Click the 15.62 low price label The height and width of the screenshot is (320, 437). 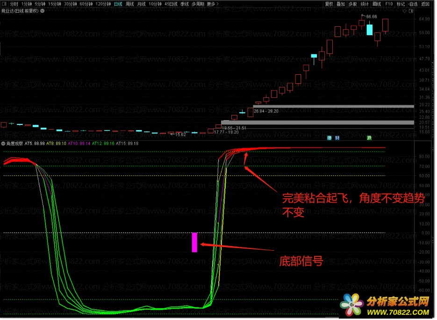[x=180, y=135]
